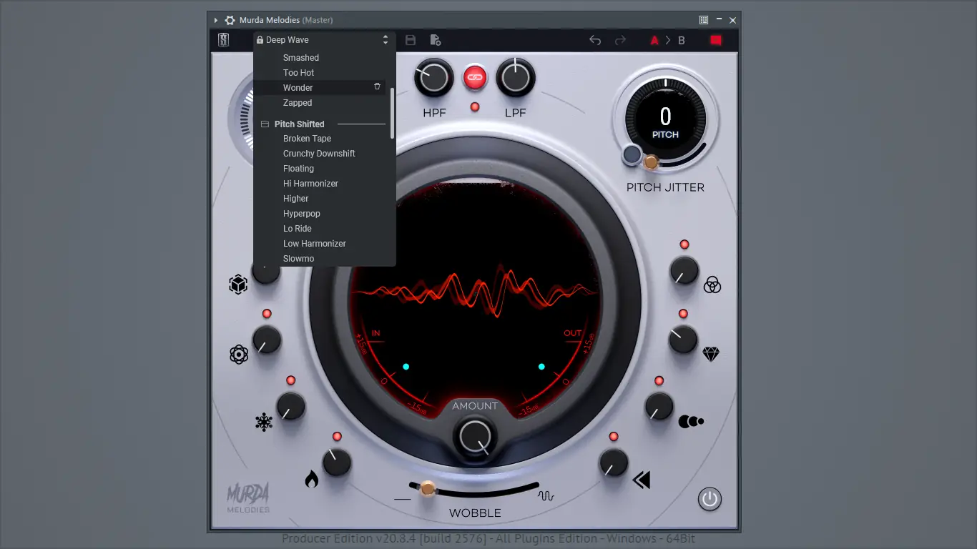Select the B compare slot
This screenshot has width=977, height=549.
click(x=682, y=41)
